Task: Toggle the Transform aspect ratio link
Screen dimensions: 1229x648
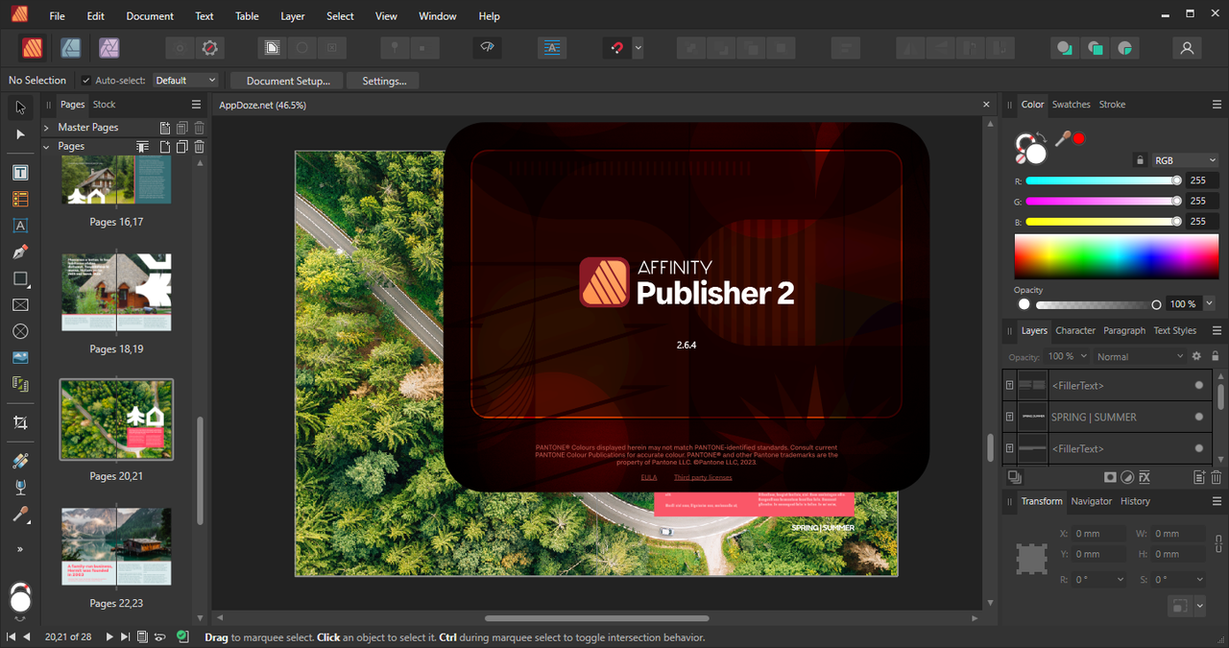Action: [1218, 543]
